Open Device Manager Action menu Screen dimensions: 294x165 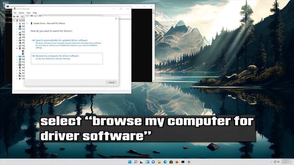pos(22,13)
